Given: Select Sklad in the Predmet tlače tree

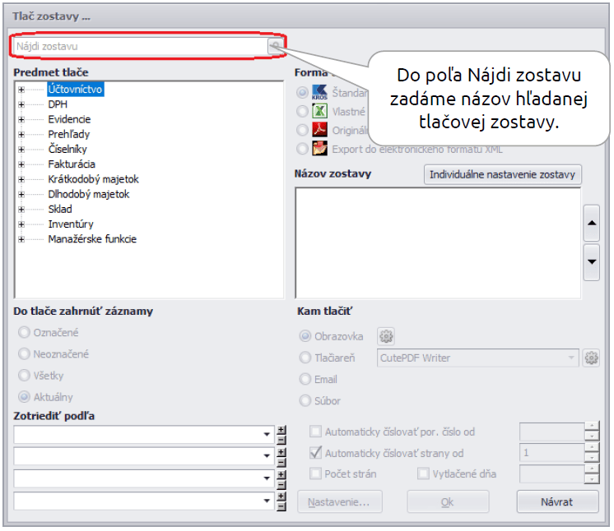Looking at the screenshot, I should tap(60, 209).
